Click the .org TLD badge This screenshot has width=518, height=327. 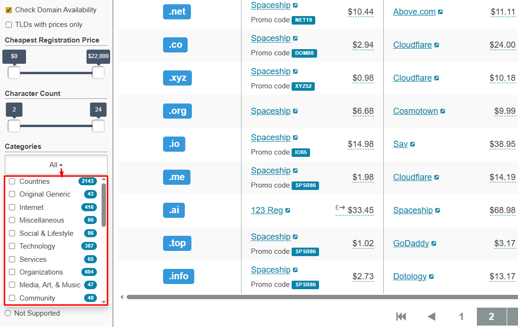[177, 111]
